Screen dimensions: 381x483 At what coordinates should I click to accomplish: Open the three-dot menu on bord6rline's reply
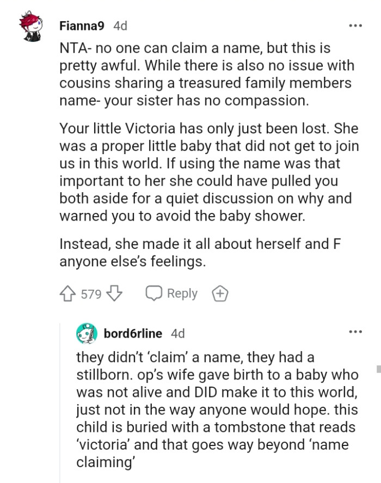point(355,332)
